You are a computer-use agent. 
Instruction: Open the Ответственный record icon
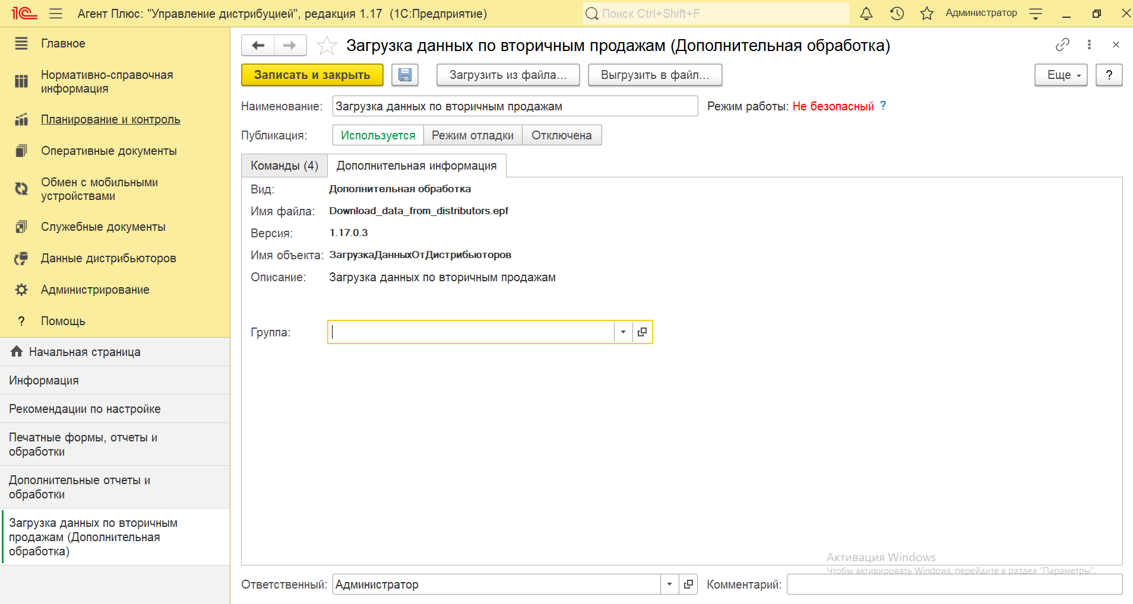(x=688, y=584)
